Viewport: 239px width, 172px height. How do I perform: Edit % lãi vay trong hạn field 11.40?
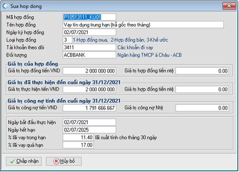(x=78, y=137)
